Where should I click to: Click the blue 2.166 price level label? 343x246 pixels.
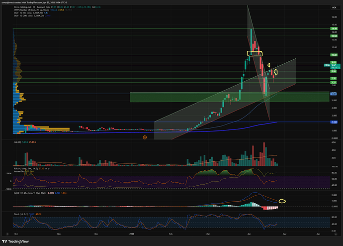point(334,122)
